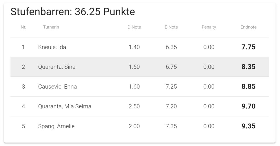This screenshot has width=280, height=146.
Task: Click E-Note 7.35 for Spang, Amelie
Action: click(x=171, y=126)
